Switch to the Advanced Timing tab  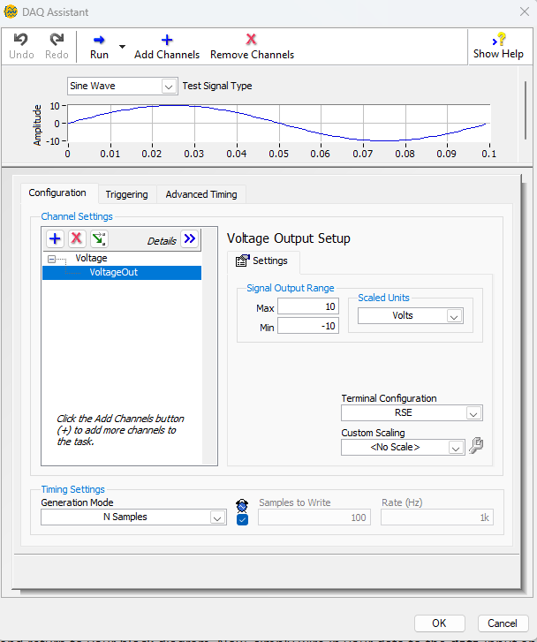point(201,194)
